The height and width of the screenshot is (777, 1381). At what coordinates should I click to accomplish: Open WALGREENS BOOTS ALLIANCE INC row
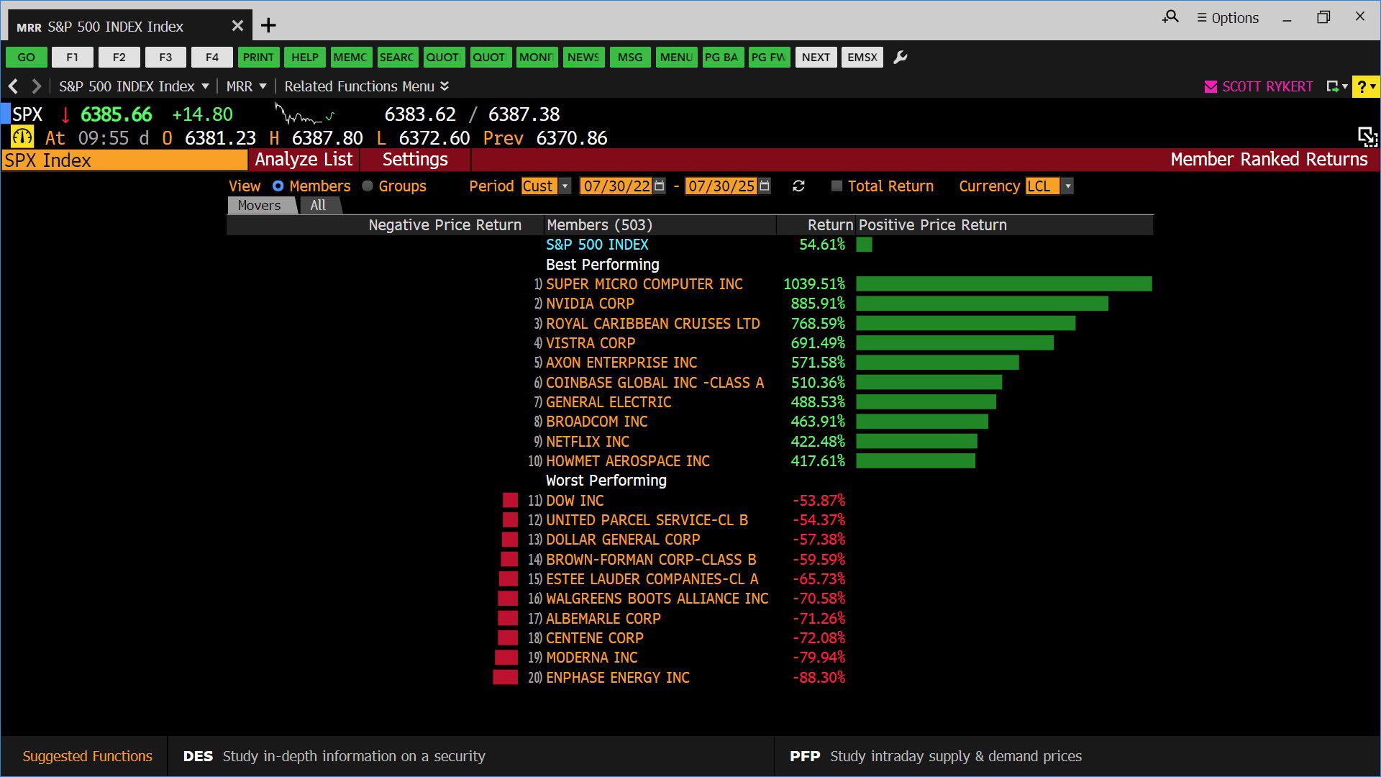[x=657, y=599]
